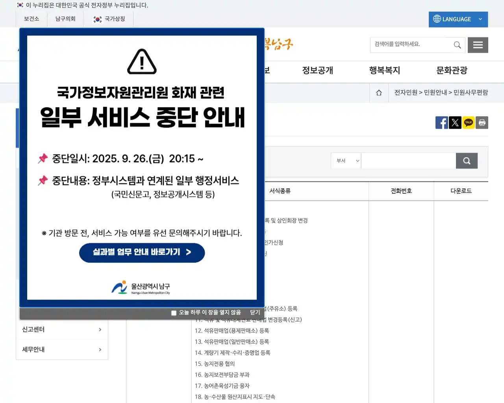The width and height of the screenshot is (504, 403).
Task: Focus the form search text field
Action: click(408, 161)
